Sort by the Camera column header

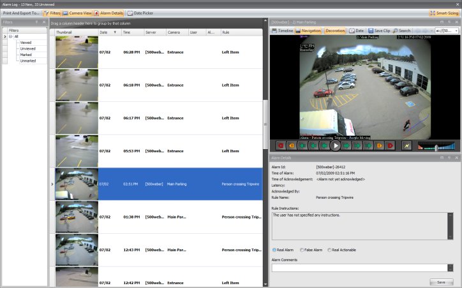pos(177,32)
